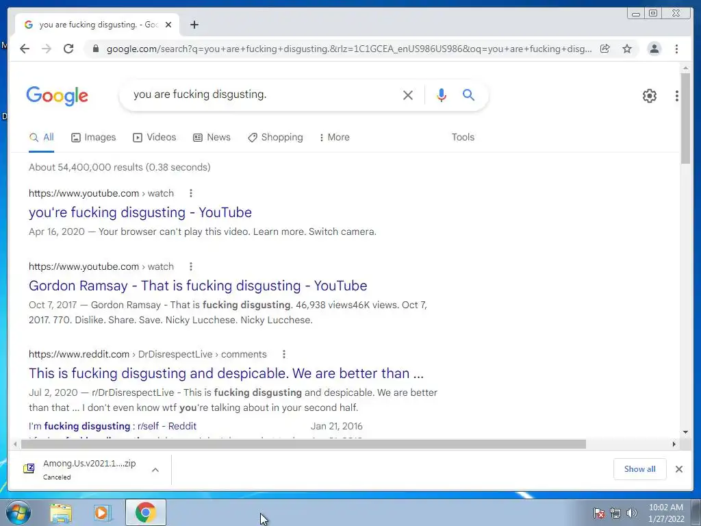Open the Google apps options dots

(677, 96)
